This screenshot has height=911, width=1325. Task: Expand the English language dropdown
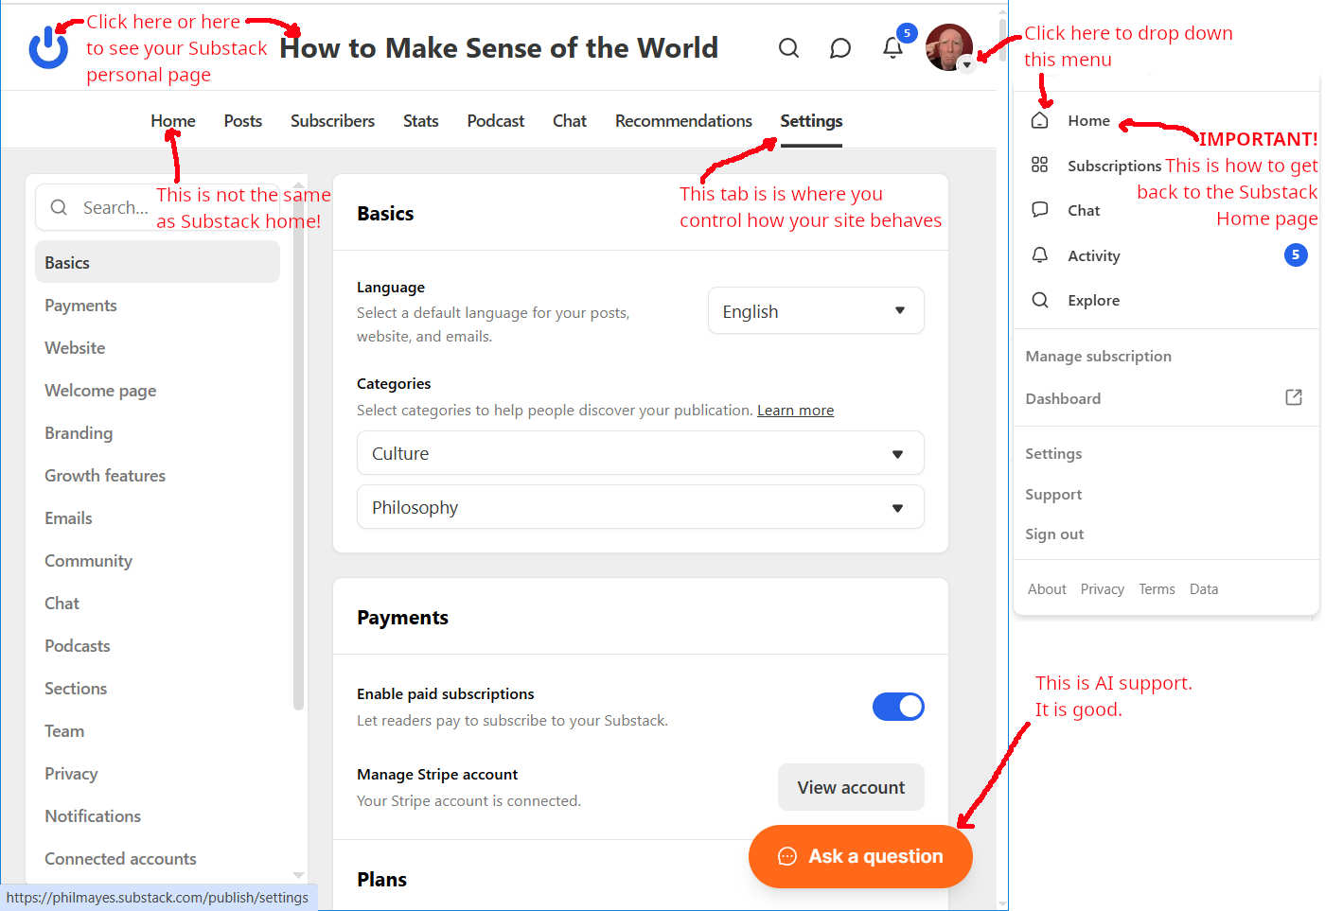point(815,311)
